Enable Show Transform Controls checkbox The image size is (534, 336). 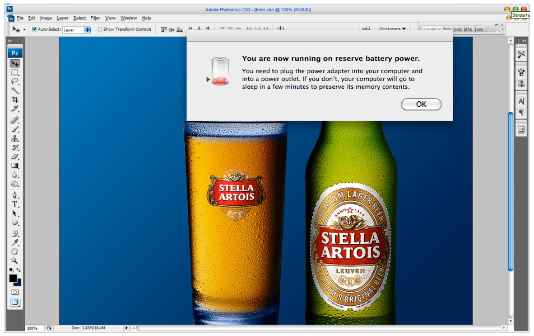pyautogui.click(x=100, y=30)
